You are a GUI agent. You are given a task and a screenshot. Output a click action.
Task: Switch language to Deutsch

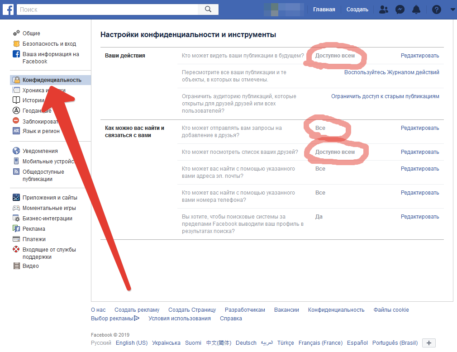(246, 343)
